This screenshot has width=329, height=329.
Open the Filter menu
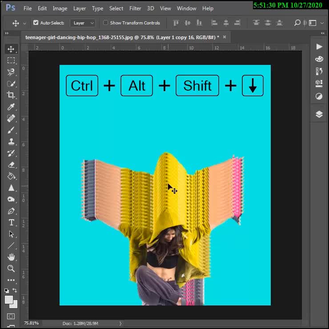point(135,8)
